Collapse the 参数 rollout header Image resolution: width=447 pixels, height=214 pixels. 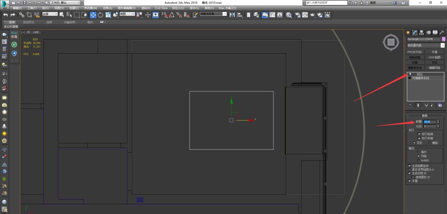point(425,115)
